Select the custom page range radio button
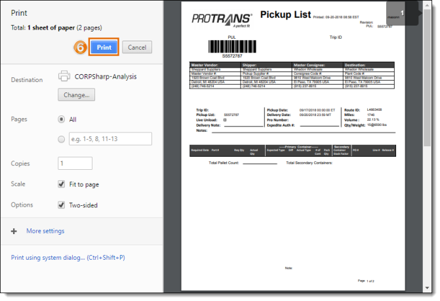The height and width of the screenshot is (301, 440). tap(62, 138)
